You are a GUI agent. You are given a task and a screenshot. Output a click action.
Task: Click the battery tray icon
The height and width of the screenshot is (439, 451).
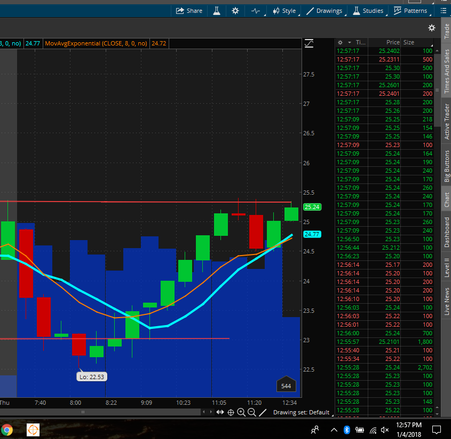(360, 430)
